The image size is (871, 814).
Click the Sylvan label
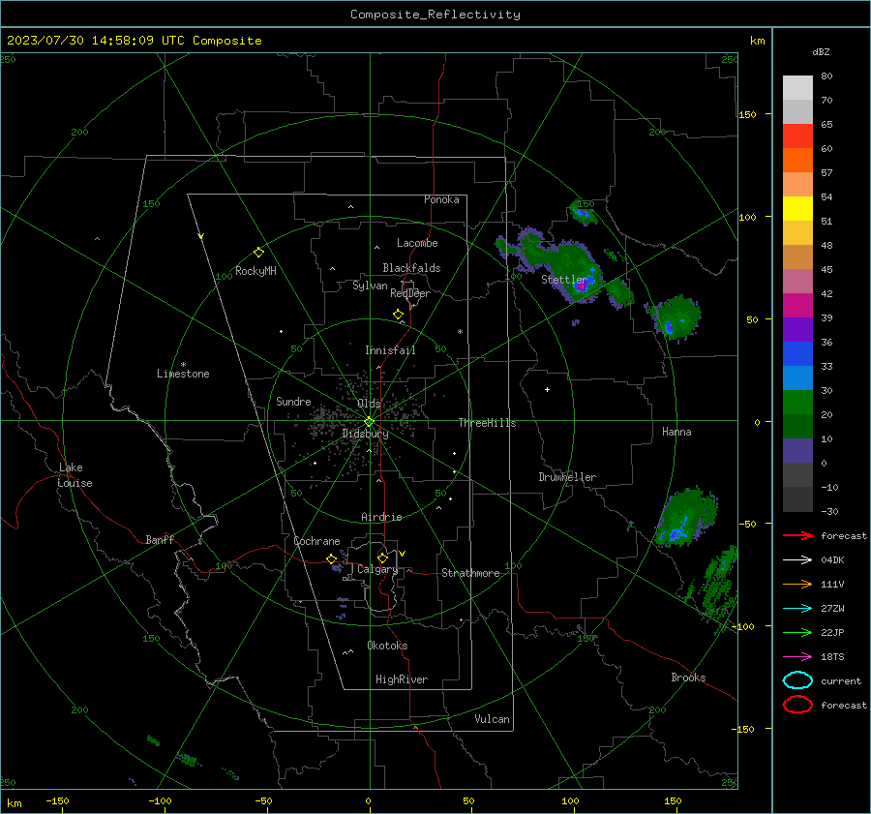pyautogui.click(x=370, y=286)
